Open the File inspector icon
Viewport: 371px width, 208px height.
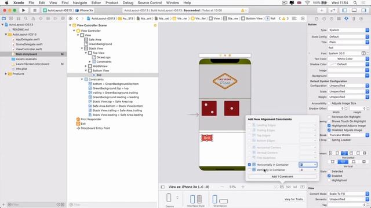point(317,18)
